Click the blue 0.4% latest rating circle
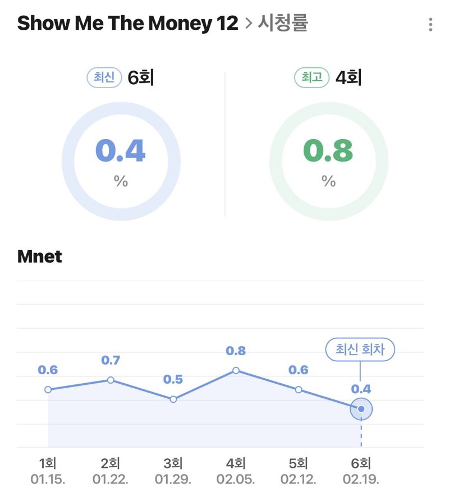 (x=121, y=161)
